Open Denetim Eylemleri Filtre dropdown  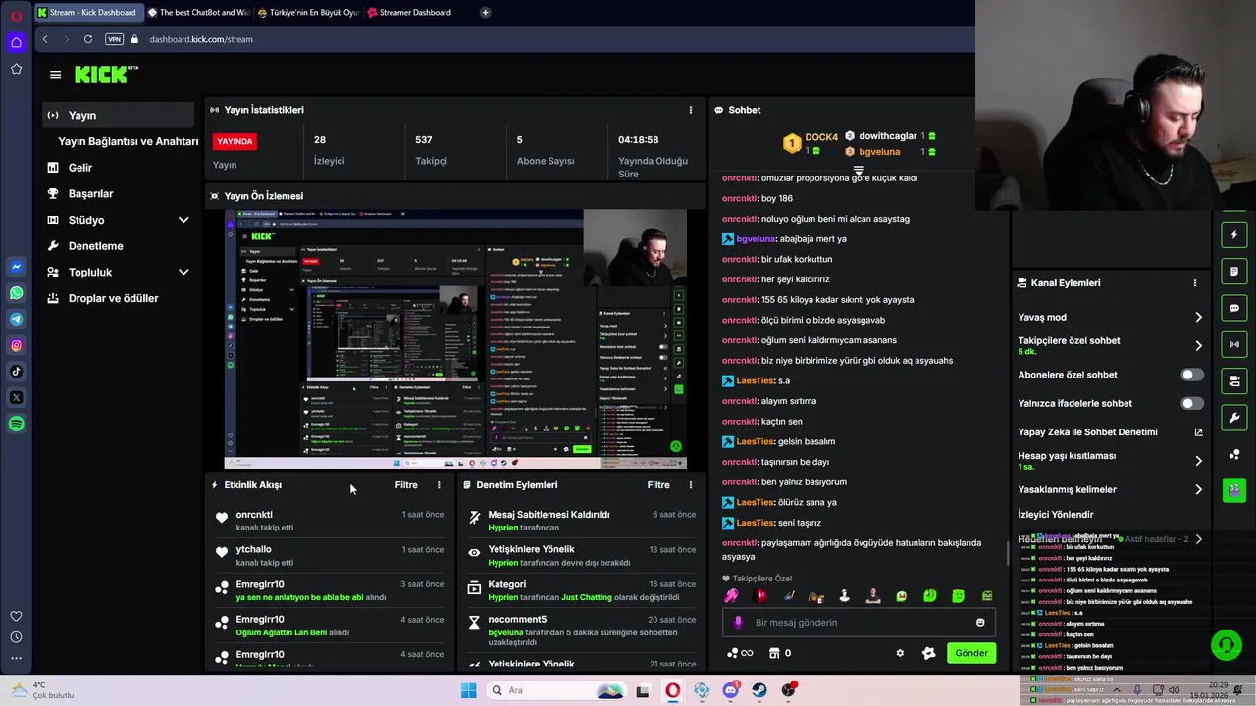tap(658, 485)
